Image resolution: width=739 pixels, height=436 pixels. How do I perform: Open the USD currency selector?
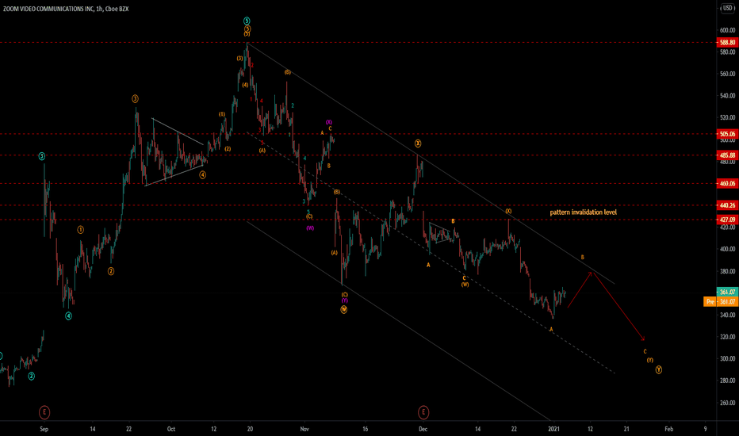click(x=728, y=9)
